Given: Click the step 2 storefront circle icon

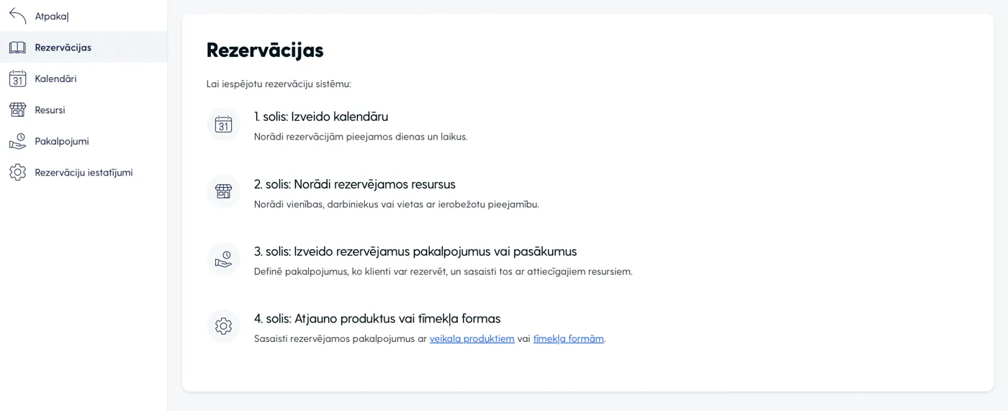Looking at the screenshot, I should 223,191.
